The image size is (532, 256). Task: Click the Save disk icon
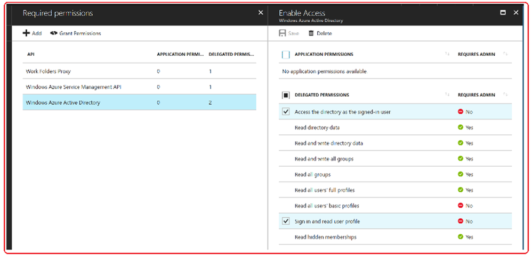coord(282,33)
